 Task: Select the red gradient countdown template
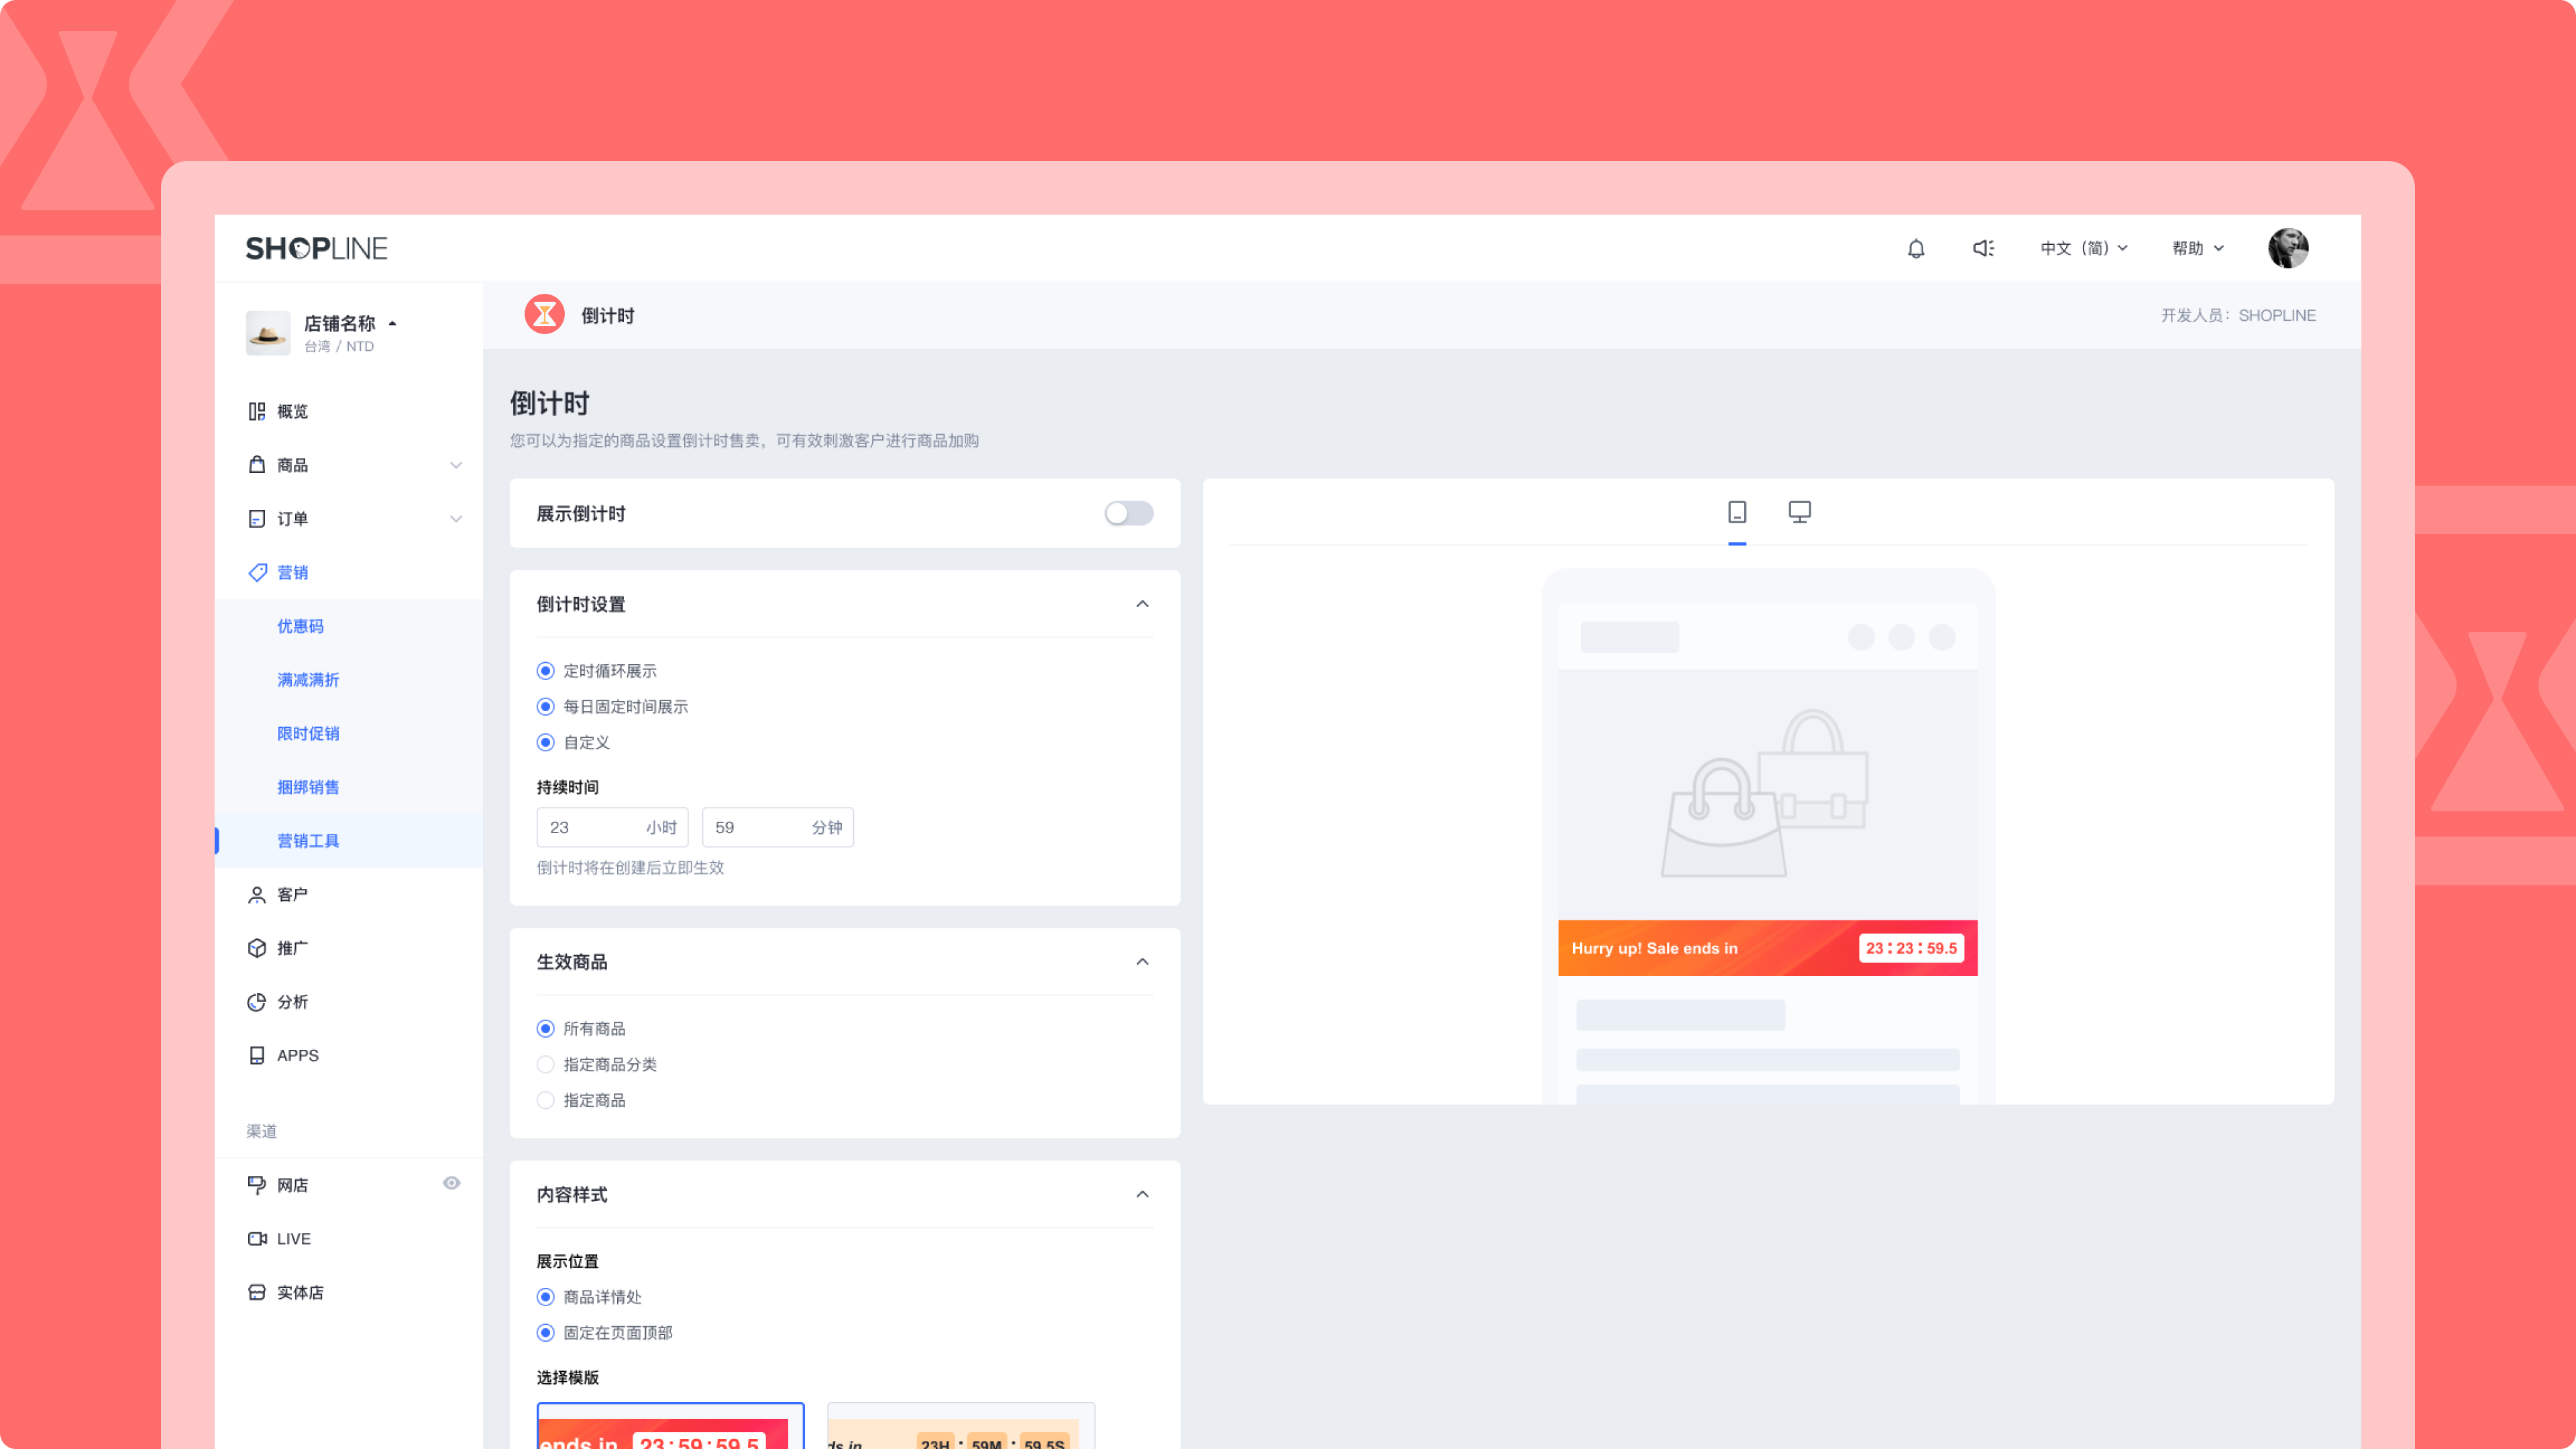click(x=670, y=1428)
